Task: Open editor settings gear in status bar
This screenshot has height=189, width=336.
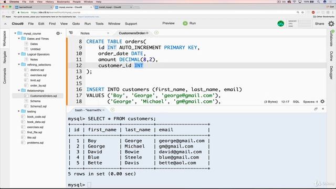Action: tap(322, 101)
